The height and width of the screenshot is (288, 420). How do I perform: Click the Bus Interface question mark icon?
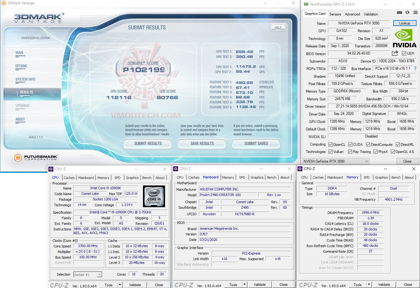point(415,68)
